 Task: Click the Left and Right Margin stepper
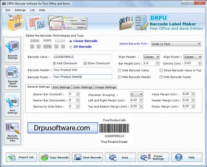click(x=141, y=100)
